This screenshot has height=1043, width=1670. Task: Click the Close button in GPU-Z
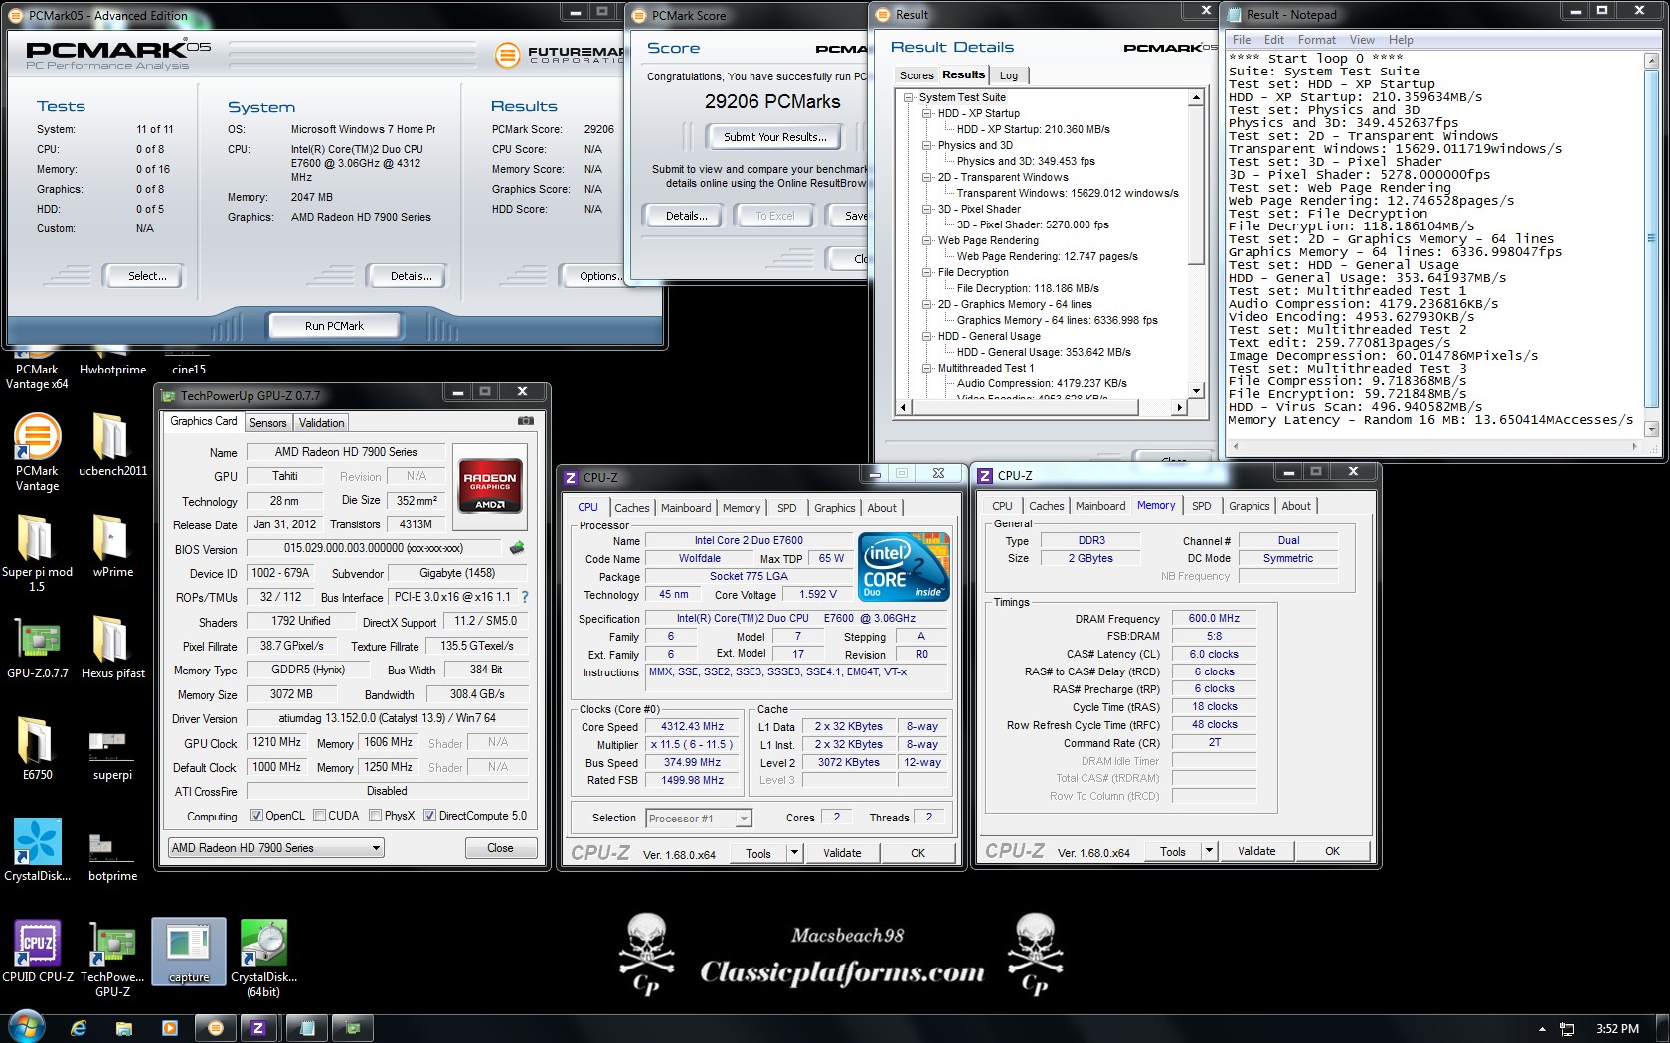(501, 848)
